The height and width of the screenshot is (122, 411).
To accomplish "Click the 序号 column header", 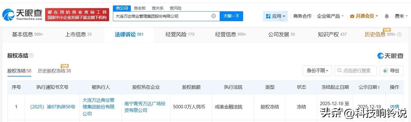I will [x=16, y=87].
